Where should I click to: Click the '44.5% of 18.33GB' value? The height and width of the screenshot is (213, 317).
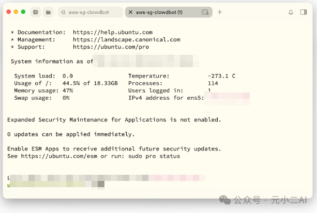90,83
